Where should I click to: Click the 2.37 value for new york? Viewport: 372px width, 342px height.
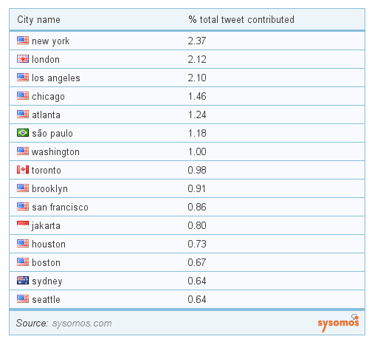(x=197, y=41)
